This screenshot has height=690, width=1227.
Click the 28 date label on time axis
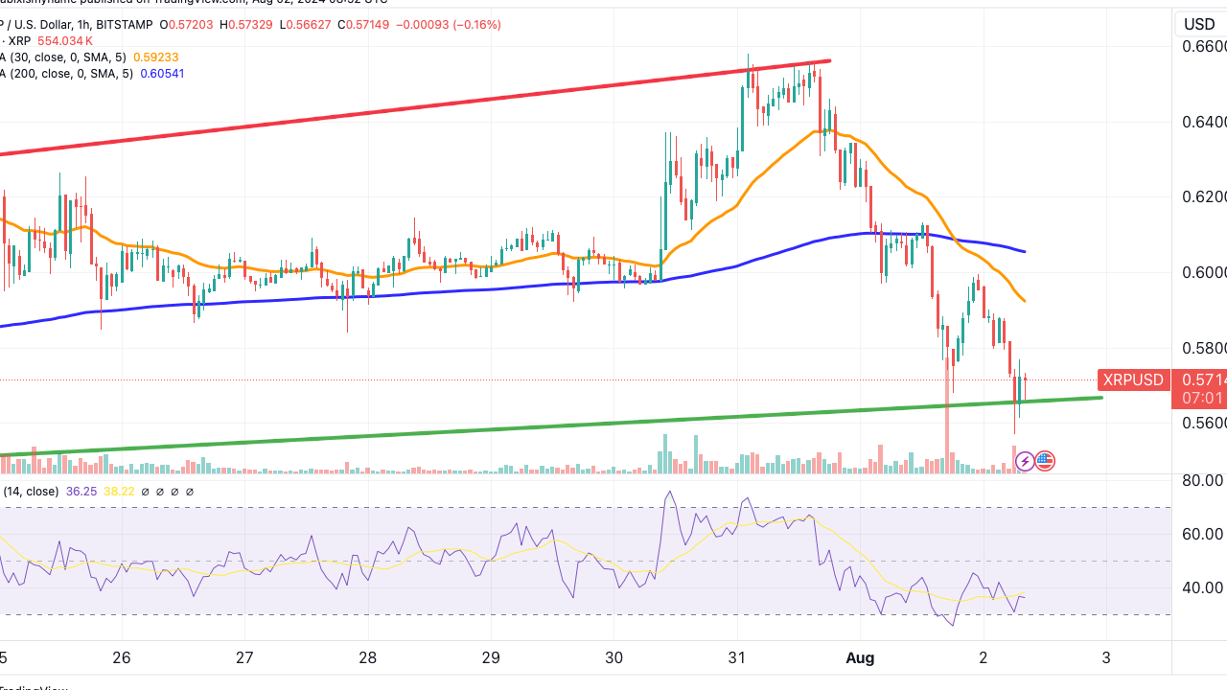pos(368,658)
